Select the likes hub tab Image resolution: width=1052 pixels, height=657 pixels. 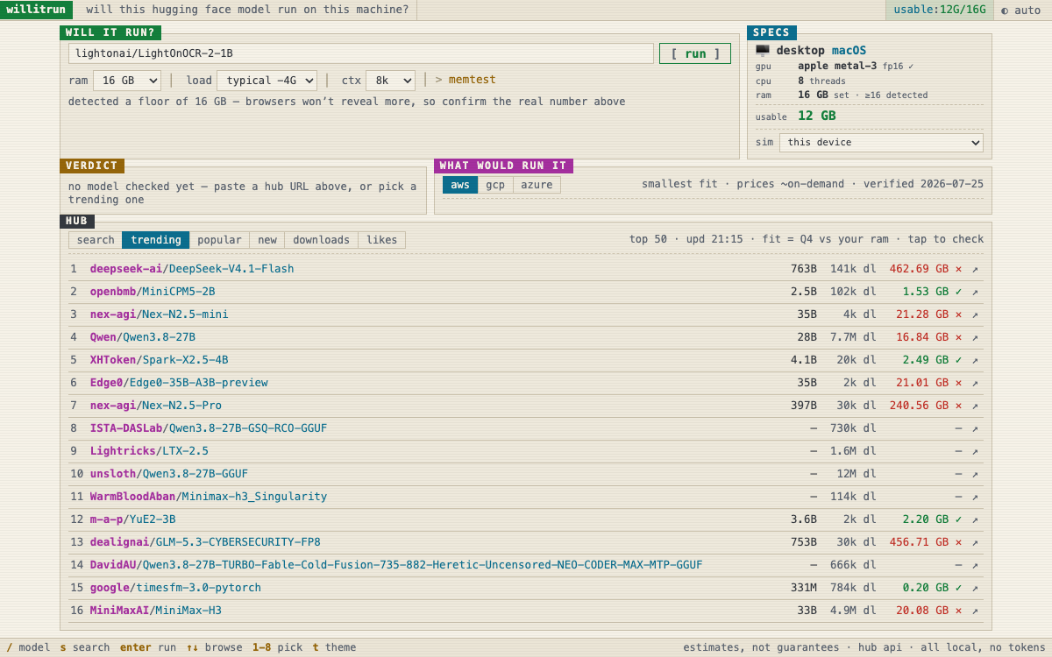click(x=381, y=240)
